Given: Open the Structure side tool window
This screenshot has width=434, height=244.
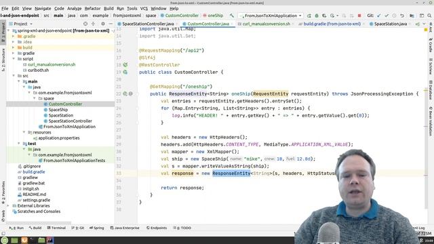Looking at the screenshot, I should pos(3,60).
